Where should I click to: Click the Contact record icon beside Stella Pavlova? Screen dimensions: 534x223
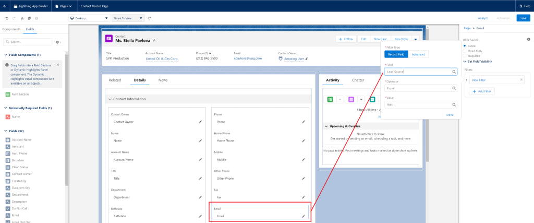[108, 39]
